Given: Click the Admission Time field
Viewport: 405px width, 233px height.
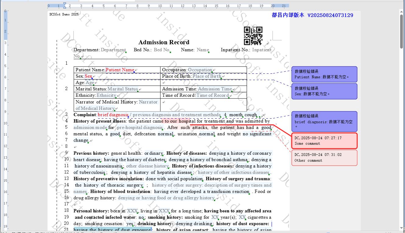Looking at the screenshot, I should pyautogui.click(x=215, y=89).
